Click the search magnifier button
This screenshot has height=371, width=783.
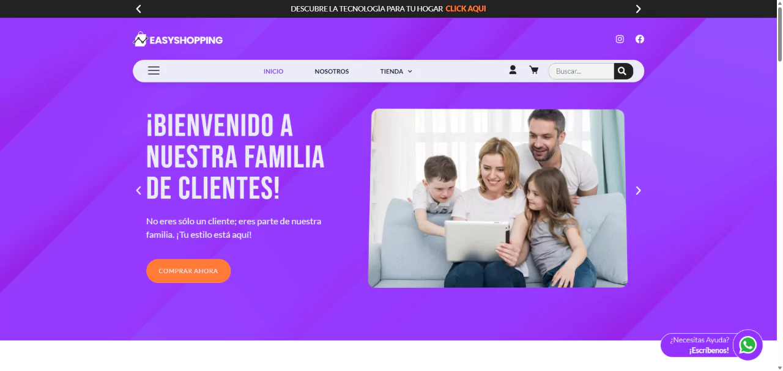point(623,72)
